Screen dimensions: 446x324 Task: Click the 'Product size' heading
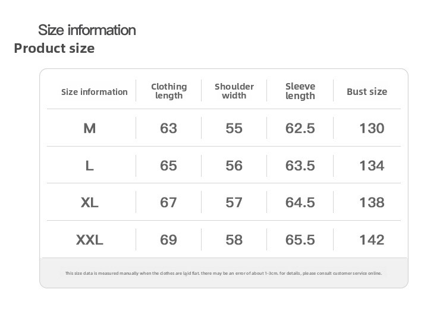click(54, 48)
